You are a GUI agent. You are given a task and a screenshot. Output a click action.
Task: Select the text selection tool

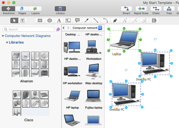22,20
